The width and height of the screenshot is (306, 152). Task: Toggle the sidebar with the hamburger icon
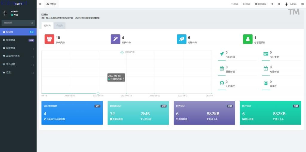[x=40, y=4]
